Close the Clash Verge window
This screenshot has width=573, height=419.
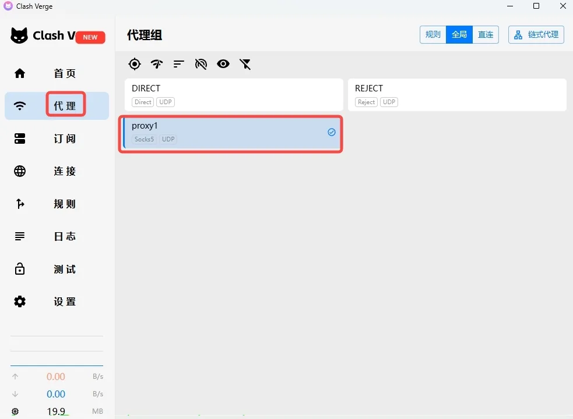(563, 6)
